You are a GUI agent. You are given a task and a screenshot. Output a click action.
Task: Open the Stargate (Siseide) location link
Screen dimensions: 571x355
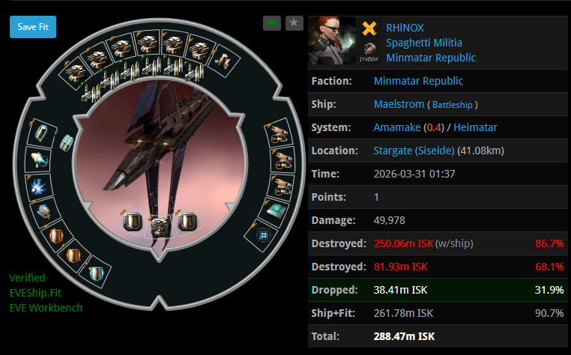(x=414, y=151)
